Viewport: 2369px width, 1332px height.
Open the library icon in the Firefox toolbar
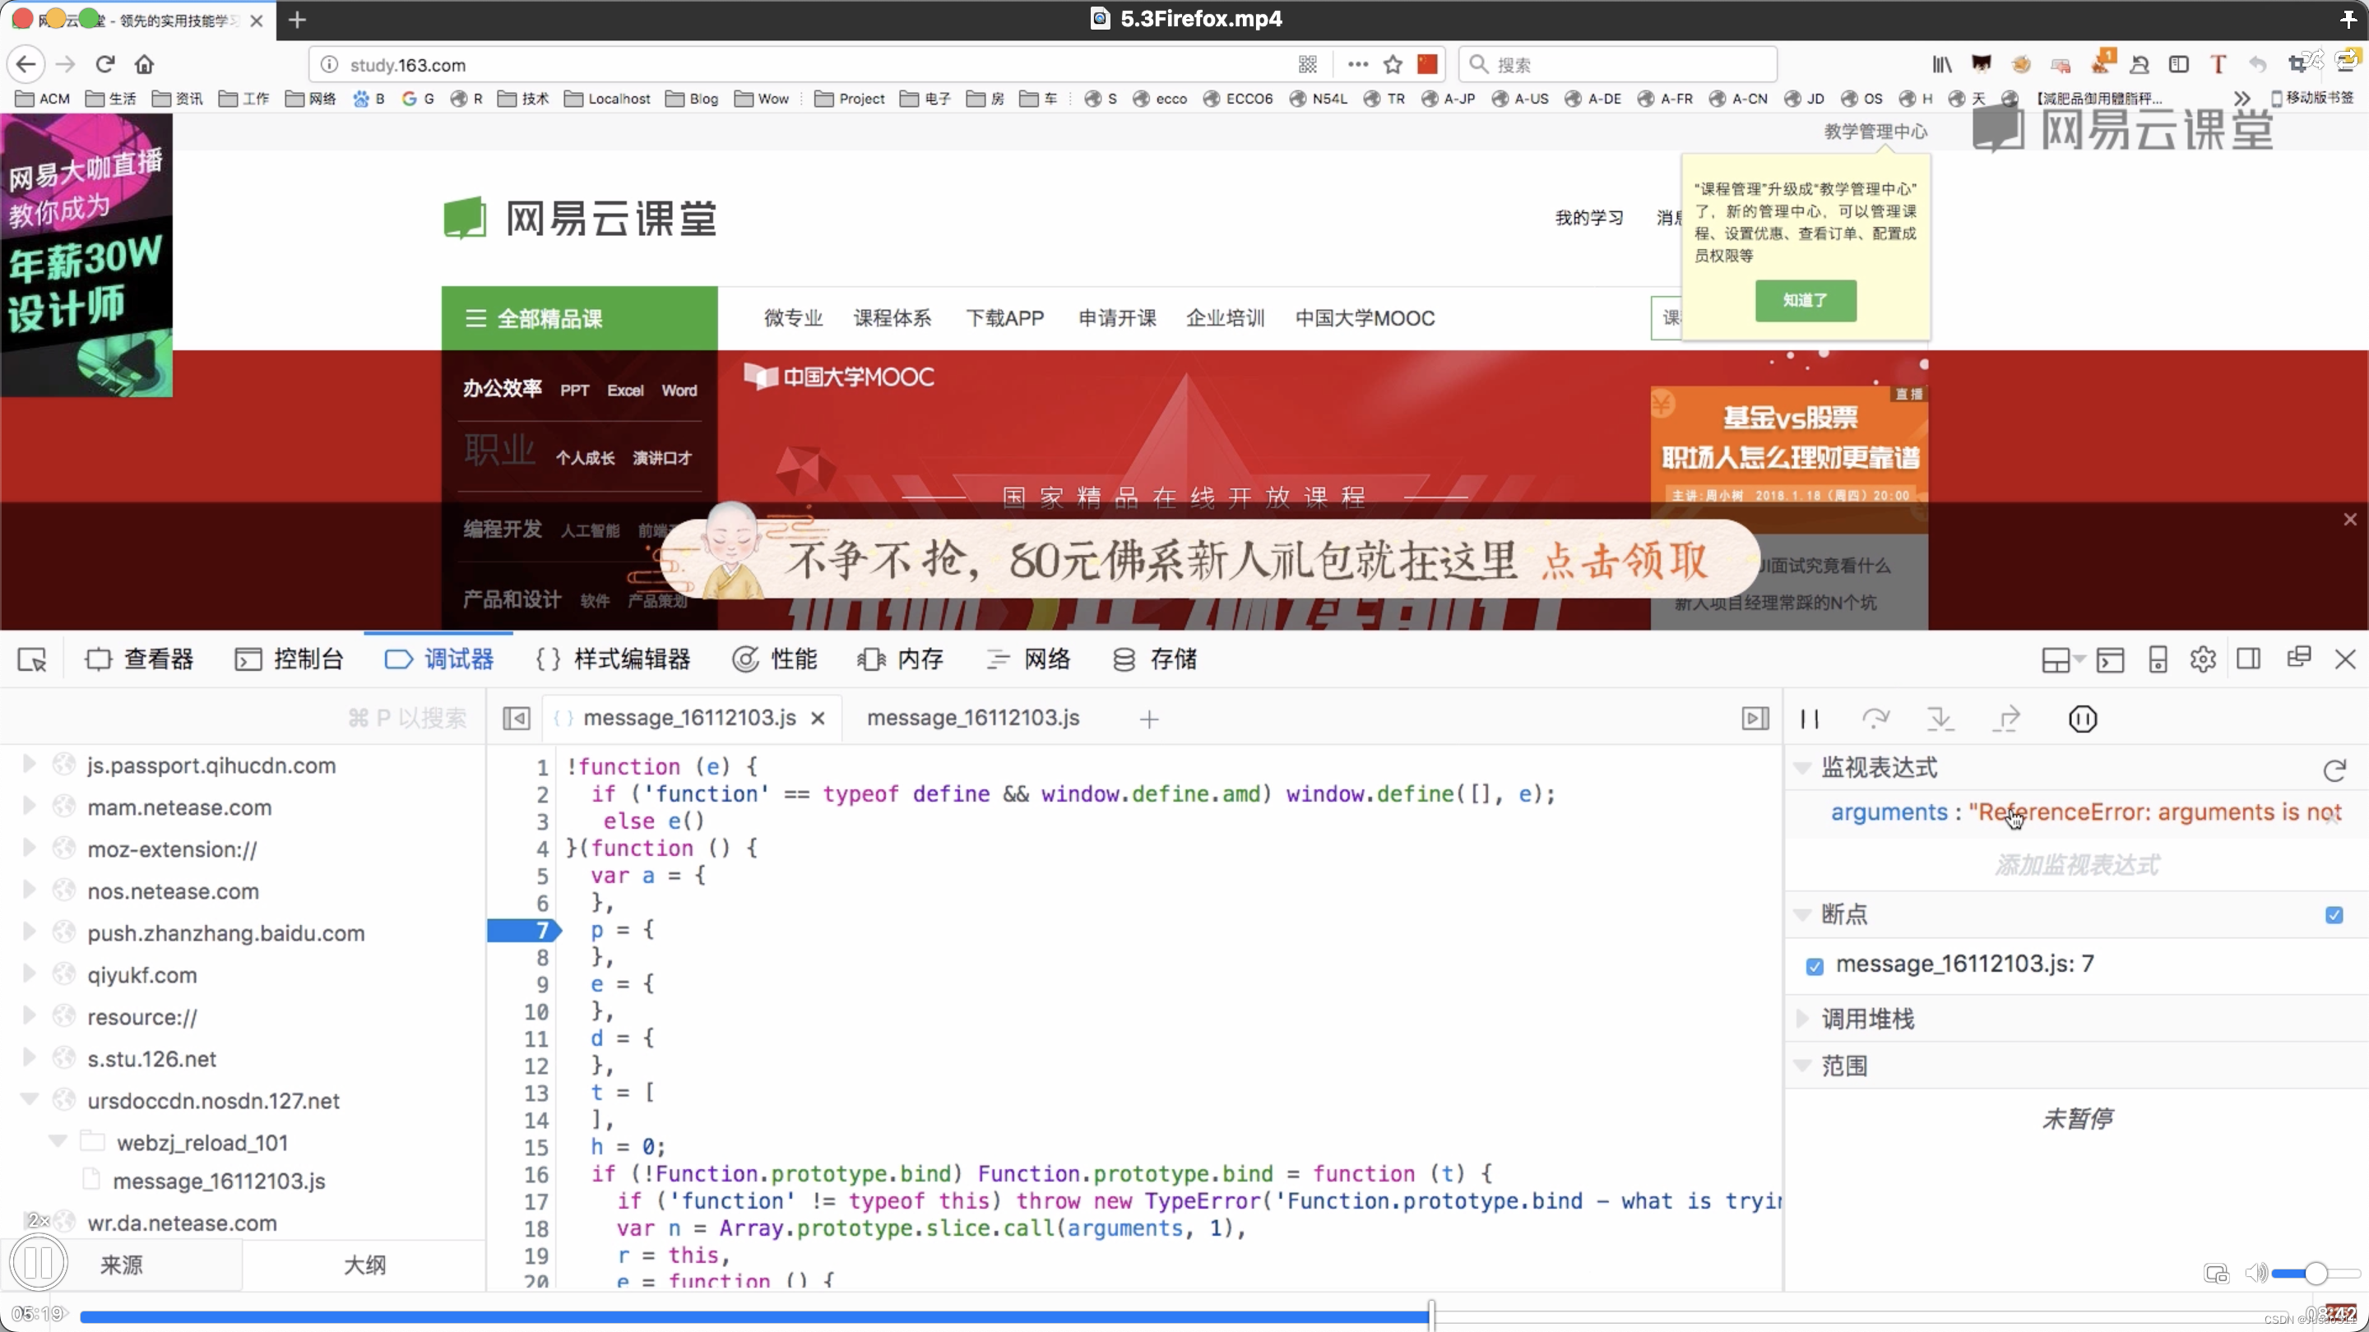coord(1942,64)
